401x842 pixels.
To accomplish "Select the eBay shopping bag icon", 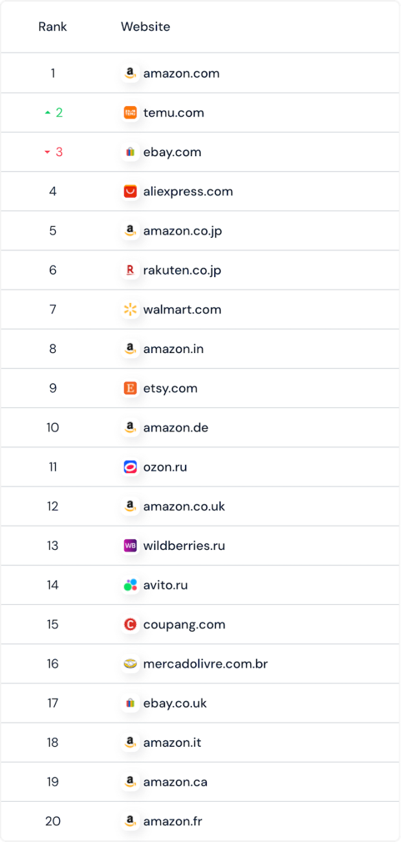I will (x=130, y=152).
